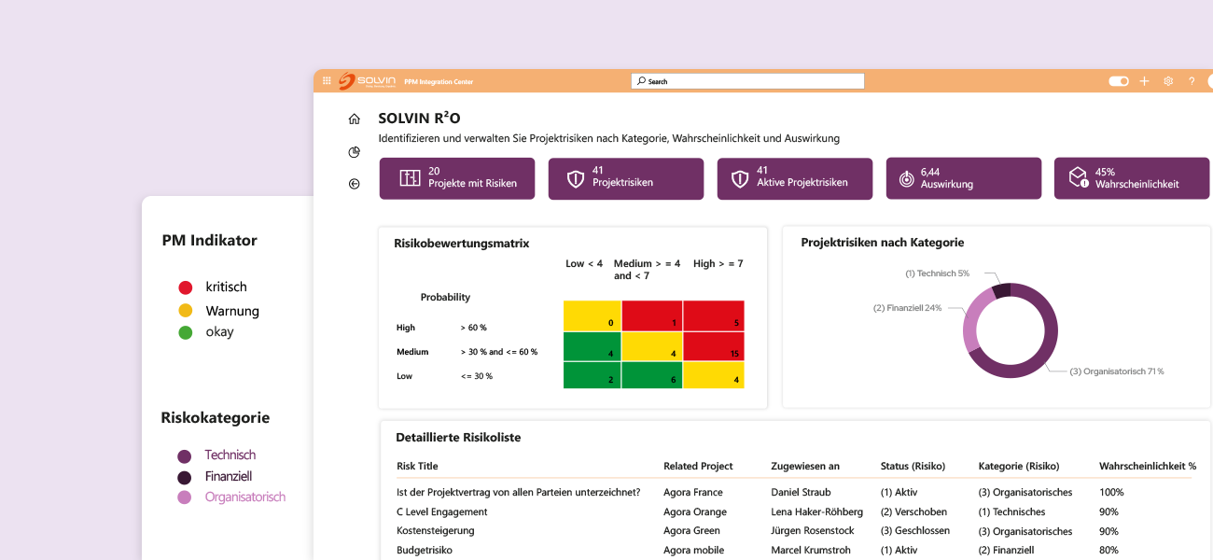The width and height of the screenshot is (1213, 560).
Task: Open risk 'Ist der Projektvertrag von allen Parteien unterzeichnet?'
Action: 518,492
